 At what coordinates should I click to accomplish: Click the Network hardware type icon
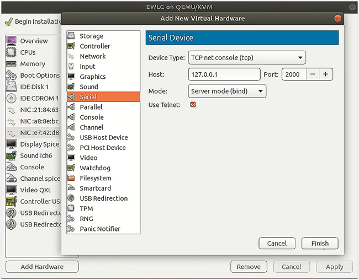coord(71,56)
